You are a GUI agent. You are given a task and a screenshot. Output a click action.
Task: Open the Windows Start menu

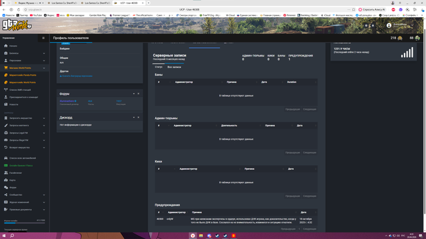click(x=4, y=236)
